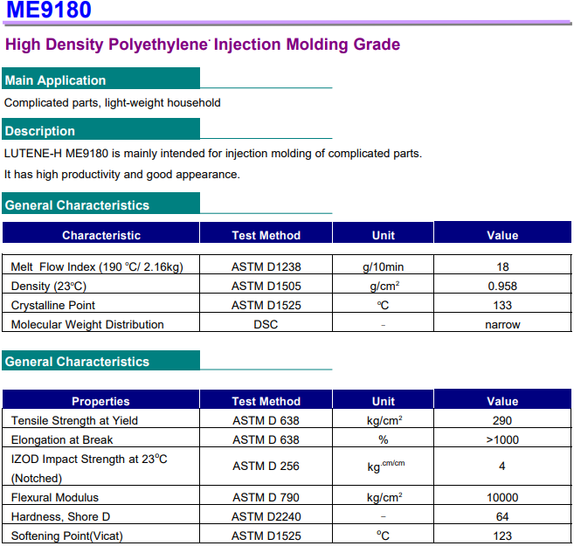
Task: Select the Crystalline Point value 133
Action: [x=502, y=305]
